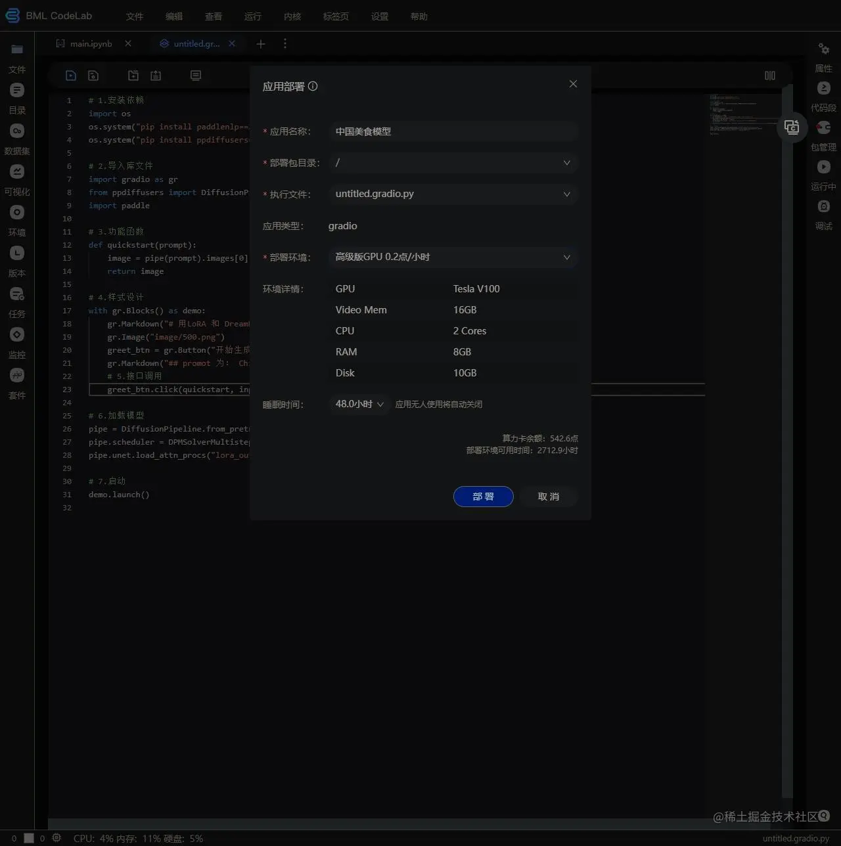
Task: Open the 监控 monitoring sidebar icon
Action: (17, 334)
